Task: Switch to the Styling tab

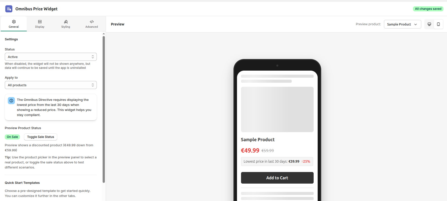Action: (x=66, y=24)
